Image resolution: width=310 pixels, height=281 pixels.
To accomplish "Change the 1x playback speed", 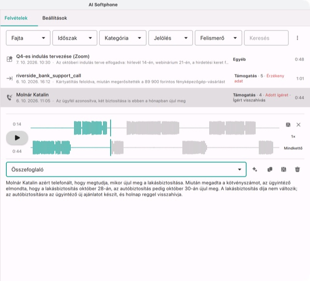I will tap(293, 136).
